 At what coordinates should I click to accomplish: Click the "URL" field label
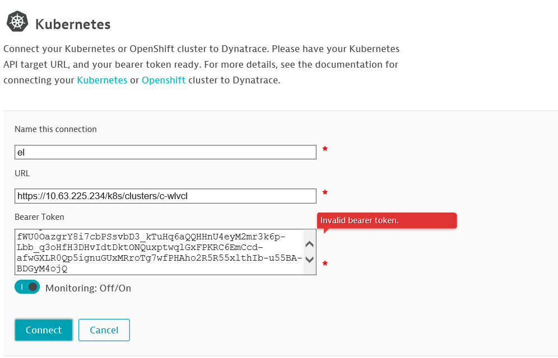coord(22,173)
